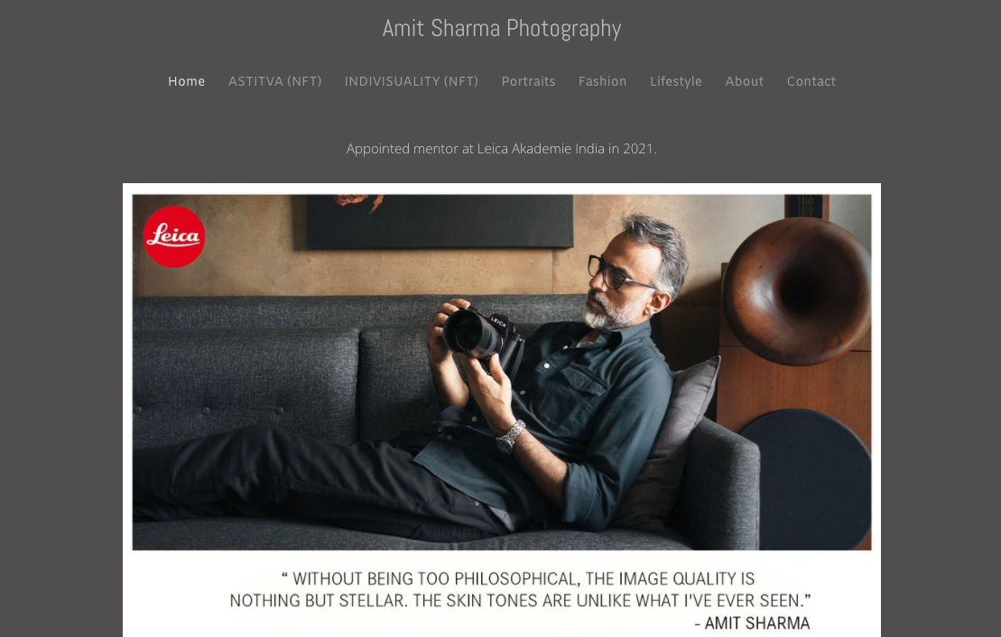1001x637 pixels.
Task: Click the dark painting on the wall
Action: [x=440, y=221]
